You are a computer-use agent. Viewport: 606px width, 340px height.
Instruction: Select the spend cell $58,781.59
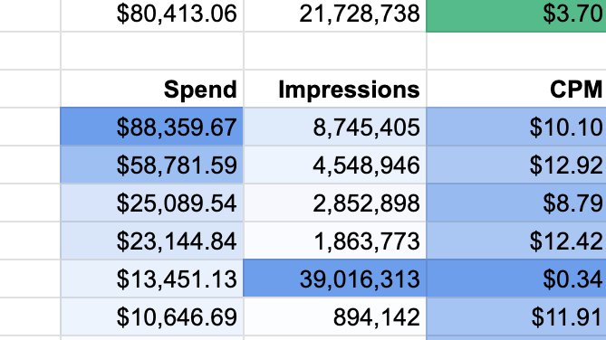[152, 165]
